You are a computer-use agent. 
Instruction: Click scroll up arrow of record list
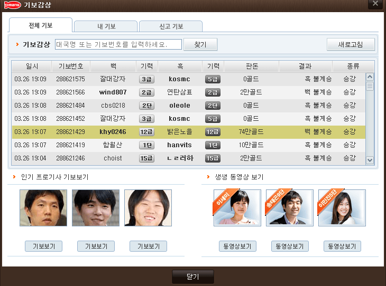(x=370, y=77)
